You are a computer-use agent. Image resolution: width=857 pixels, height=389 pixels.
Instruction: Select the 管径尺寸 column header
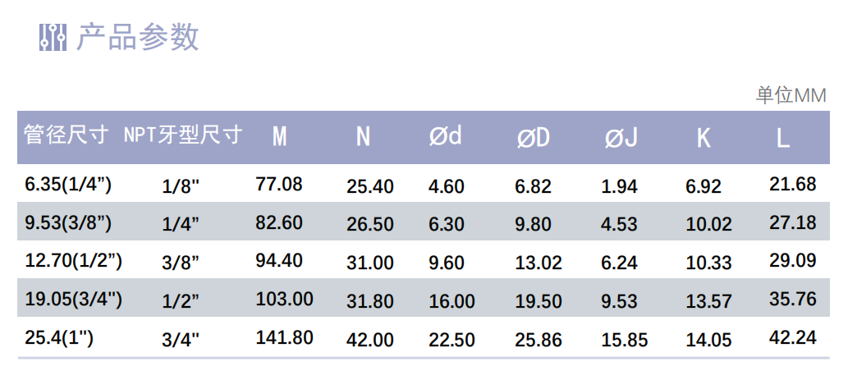point(66,135)
